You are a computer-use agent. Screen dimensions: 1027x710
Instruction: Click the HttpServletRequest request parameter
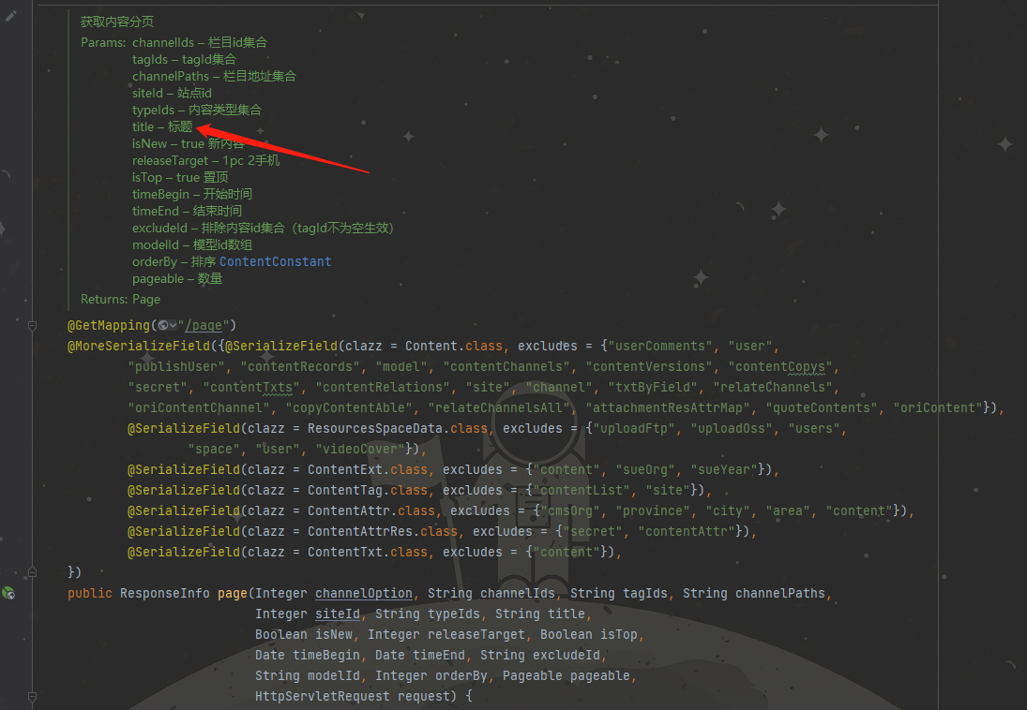click(353, 696)
